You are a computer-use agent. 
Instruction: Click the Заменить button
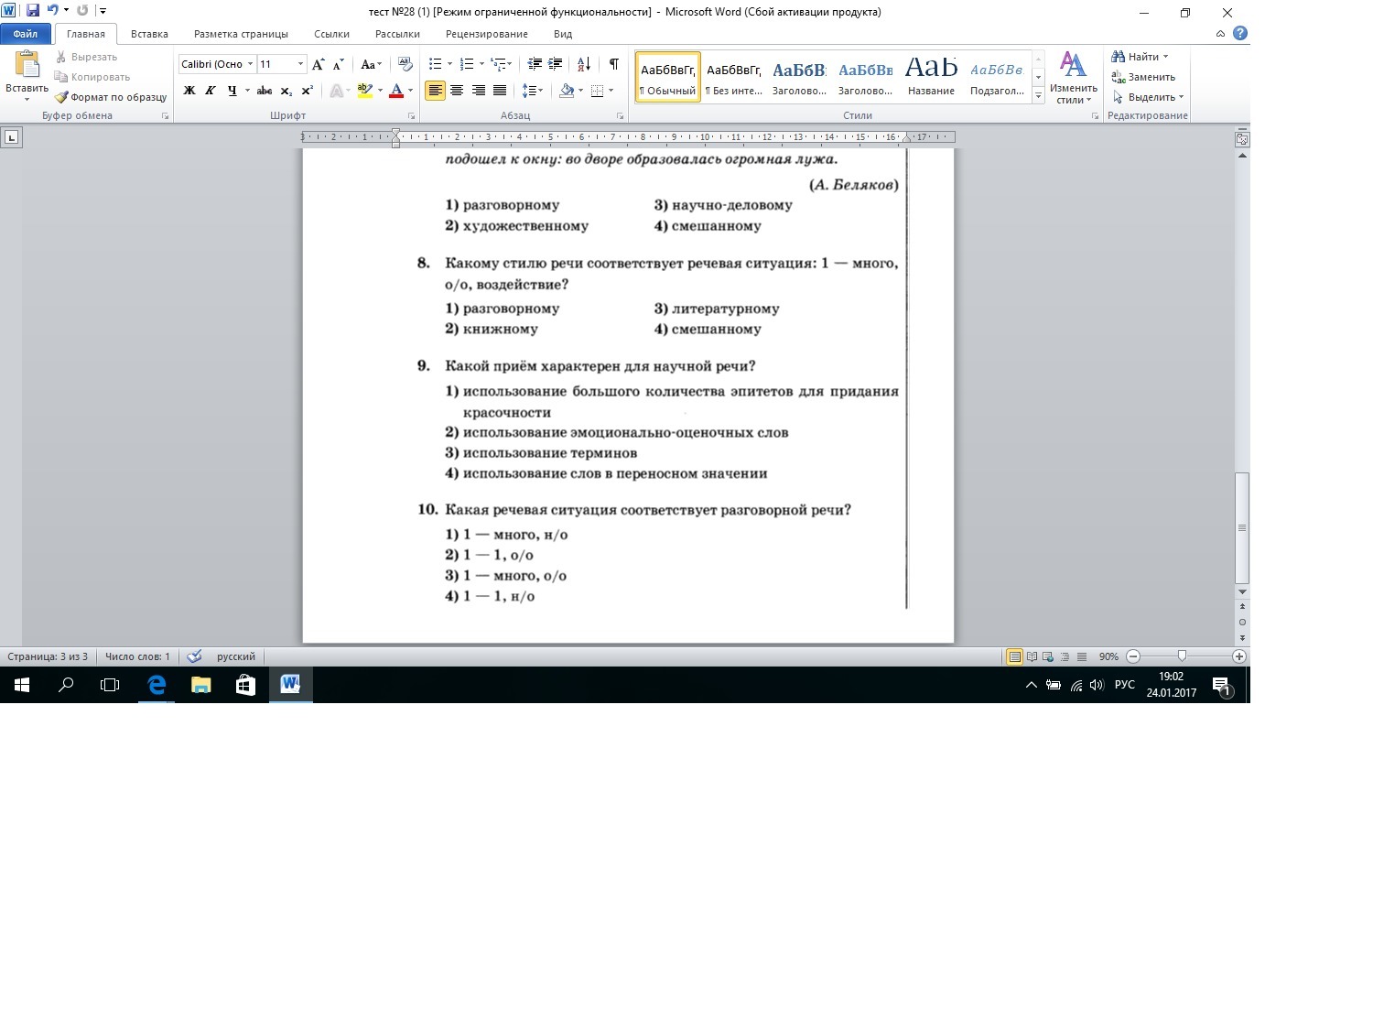point(1143,77)
